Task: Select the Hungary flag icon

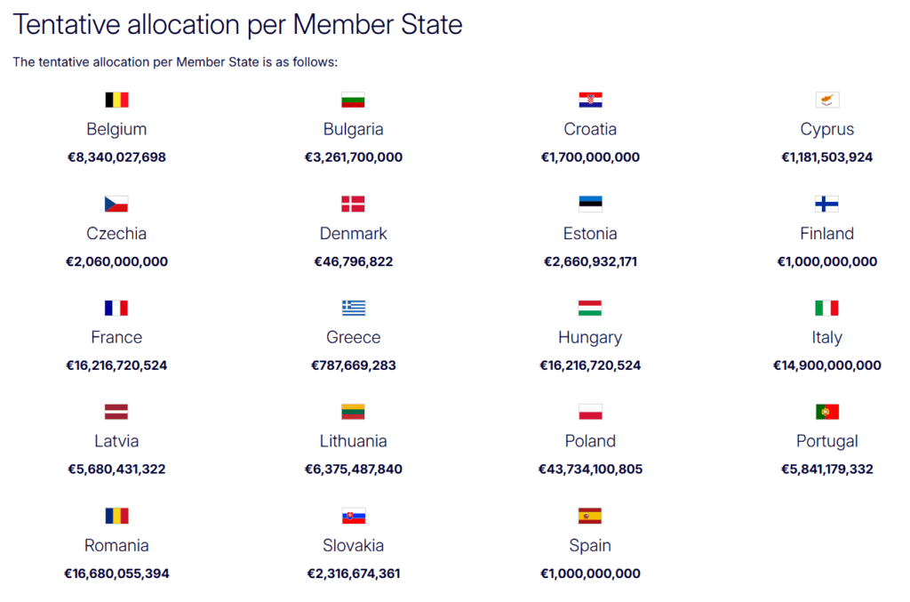Action: (590, 308)
